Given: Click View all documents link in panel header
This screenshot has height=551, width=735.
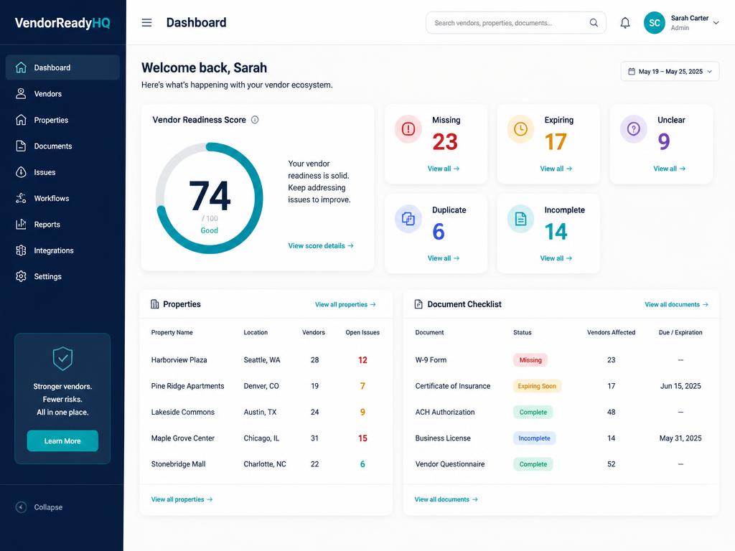Looking at the screenshot, I should click(x=676, y=304).
